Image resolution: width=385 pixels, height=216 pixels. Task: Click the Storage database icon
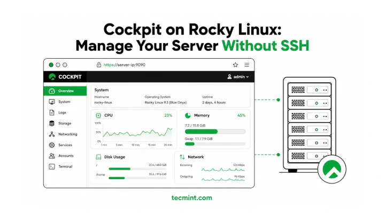coord(52,123)
